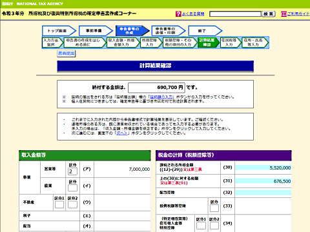The image size is (310, 232).
Task: Click the 書面提出 button
Action: click(x=67, y=53)
